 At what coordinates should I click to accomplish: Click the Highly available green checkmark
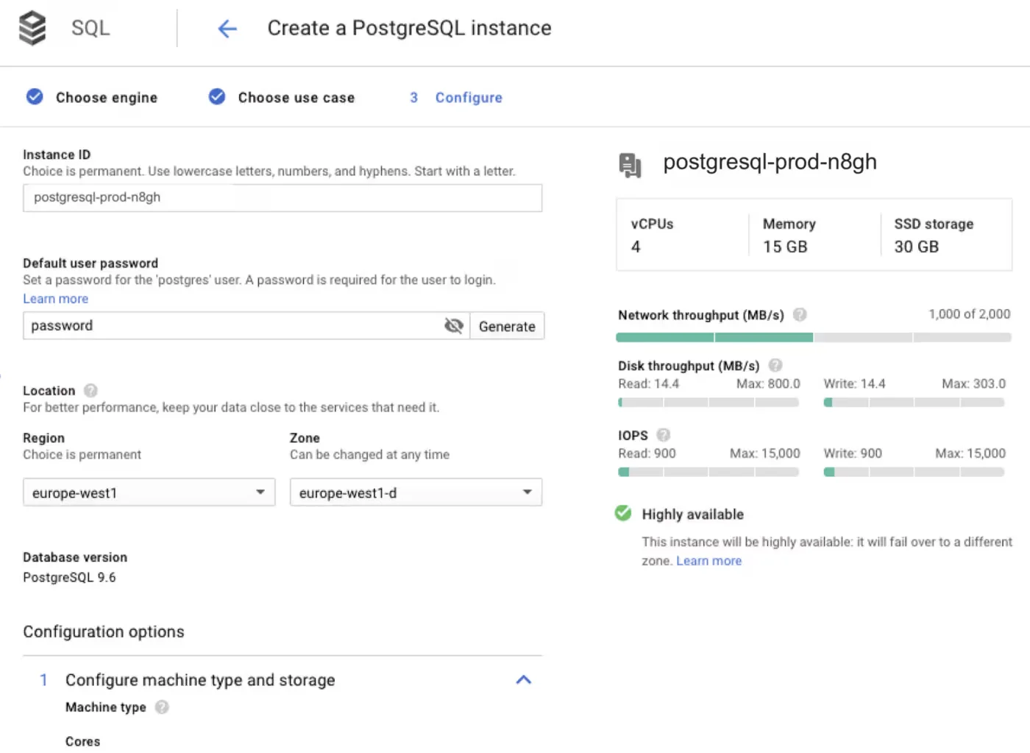[x=623, y=513]
